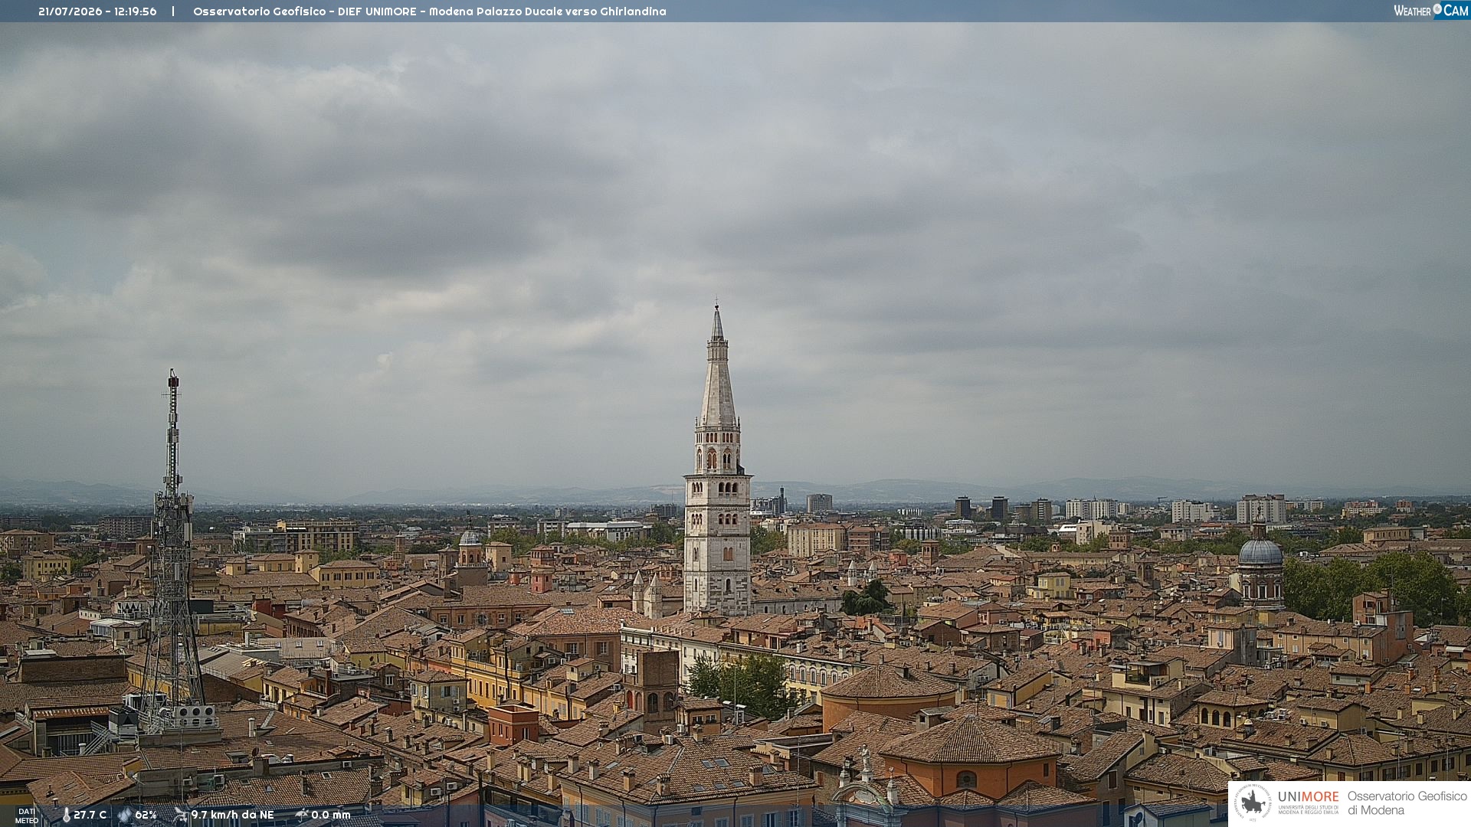Click the Osservatorio Geofisico DIEF UNIMORE camera title

[430, 11]
